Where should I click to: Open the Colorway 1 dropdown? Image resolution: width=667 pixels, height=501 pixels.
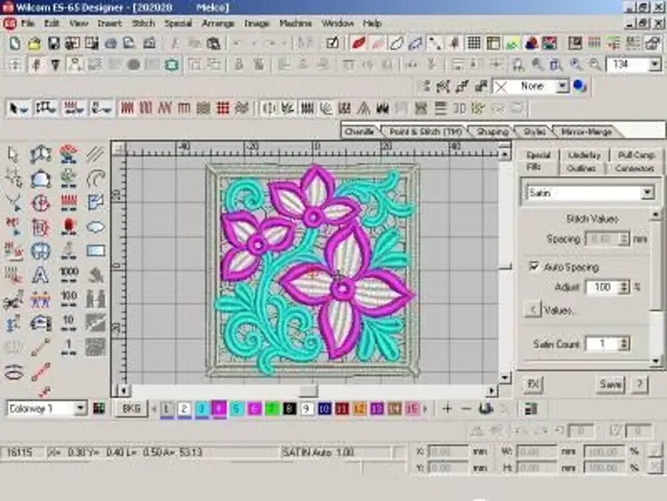coord(80,409)
